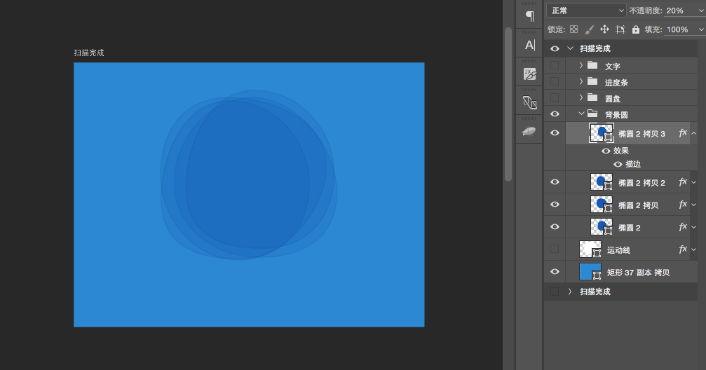Open the Zeplin airship plugin panel
Screen dimensions: 706x370
point(529,131)
